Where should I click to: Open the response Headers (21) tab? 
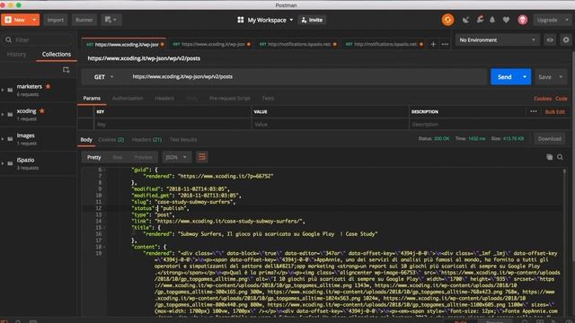click(146, 140)
